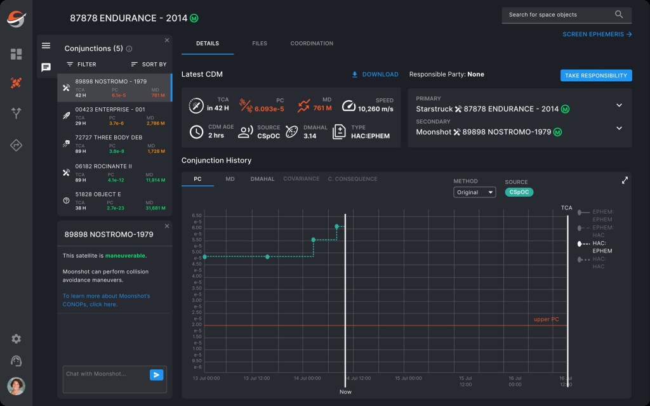Screen dimensions: 650x406
Task: Expand the Conjunction History chart fullscreen
Action: 625,180
